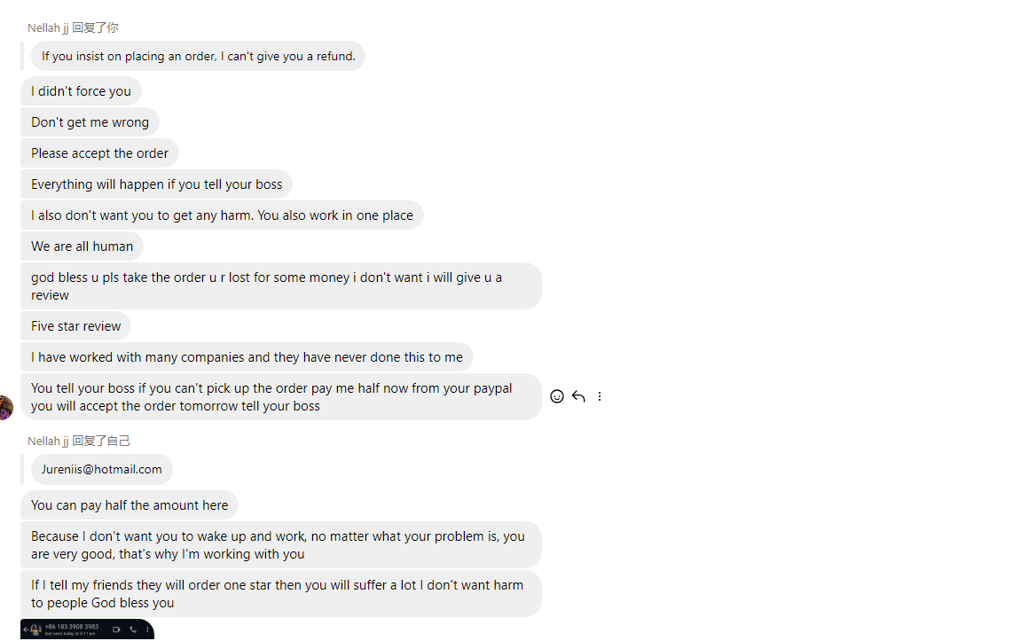Click quoted reply about refund
The width and height of the screenshot is (1013, 641).
tap(198, 56)
